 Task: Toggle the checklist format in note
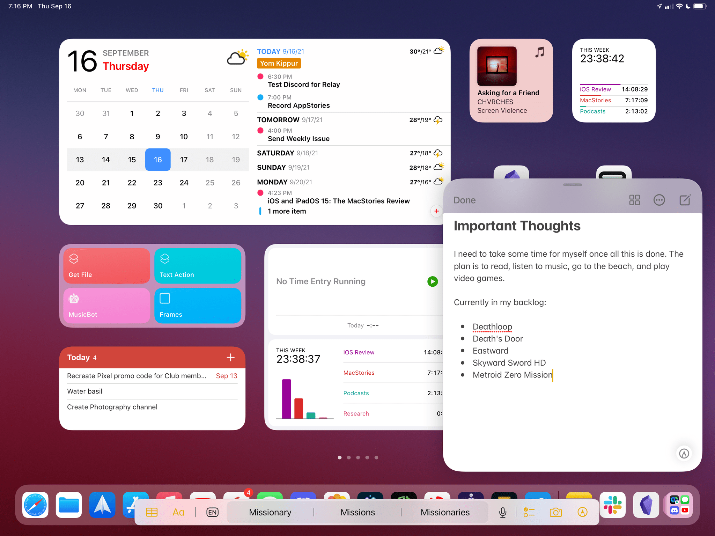[x=529, y=512]
